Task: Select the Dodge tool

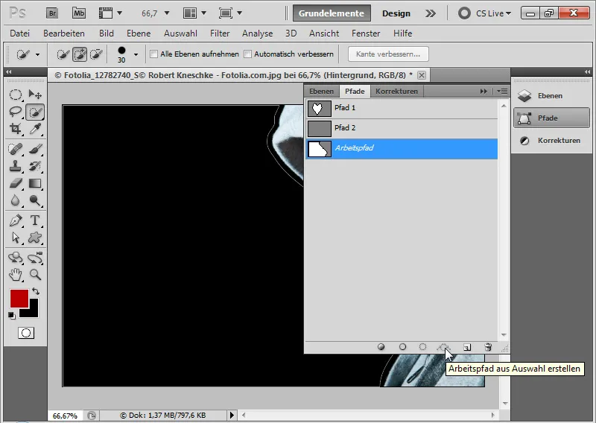Action: pos(35,200)
